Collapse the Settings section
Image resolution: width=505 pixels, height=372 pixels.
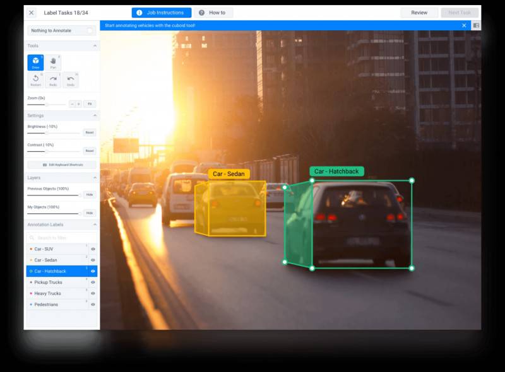pyautogui.click(x=95, y=115)
